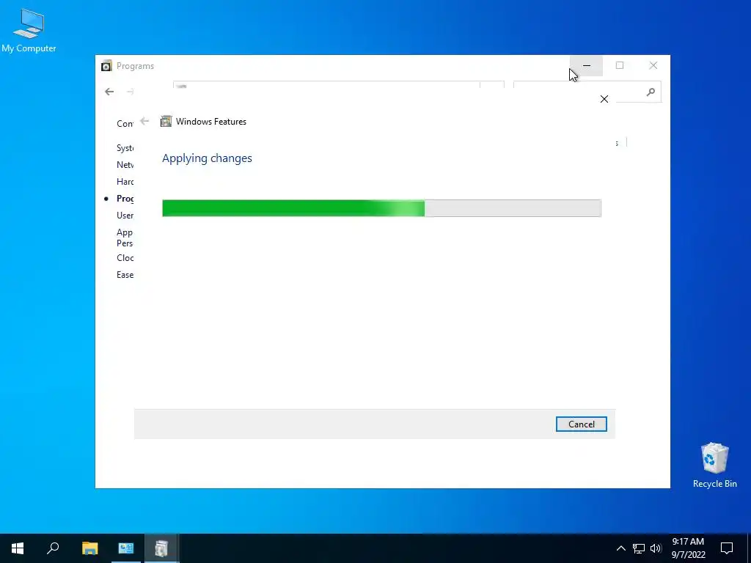
Task: Open taskbar search
Action: pyautogui.click(x=53, y=548)
